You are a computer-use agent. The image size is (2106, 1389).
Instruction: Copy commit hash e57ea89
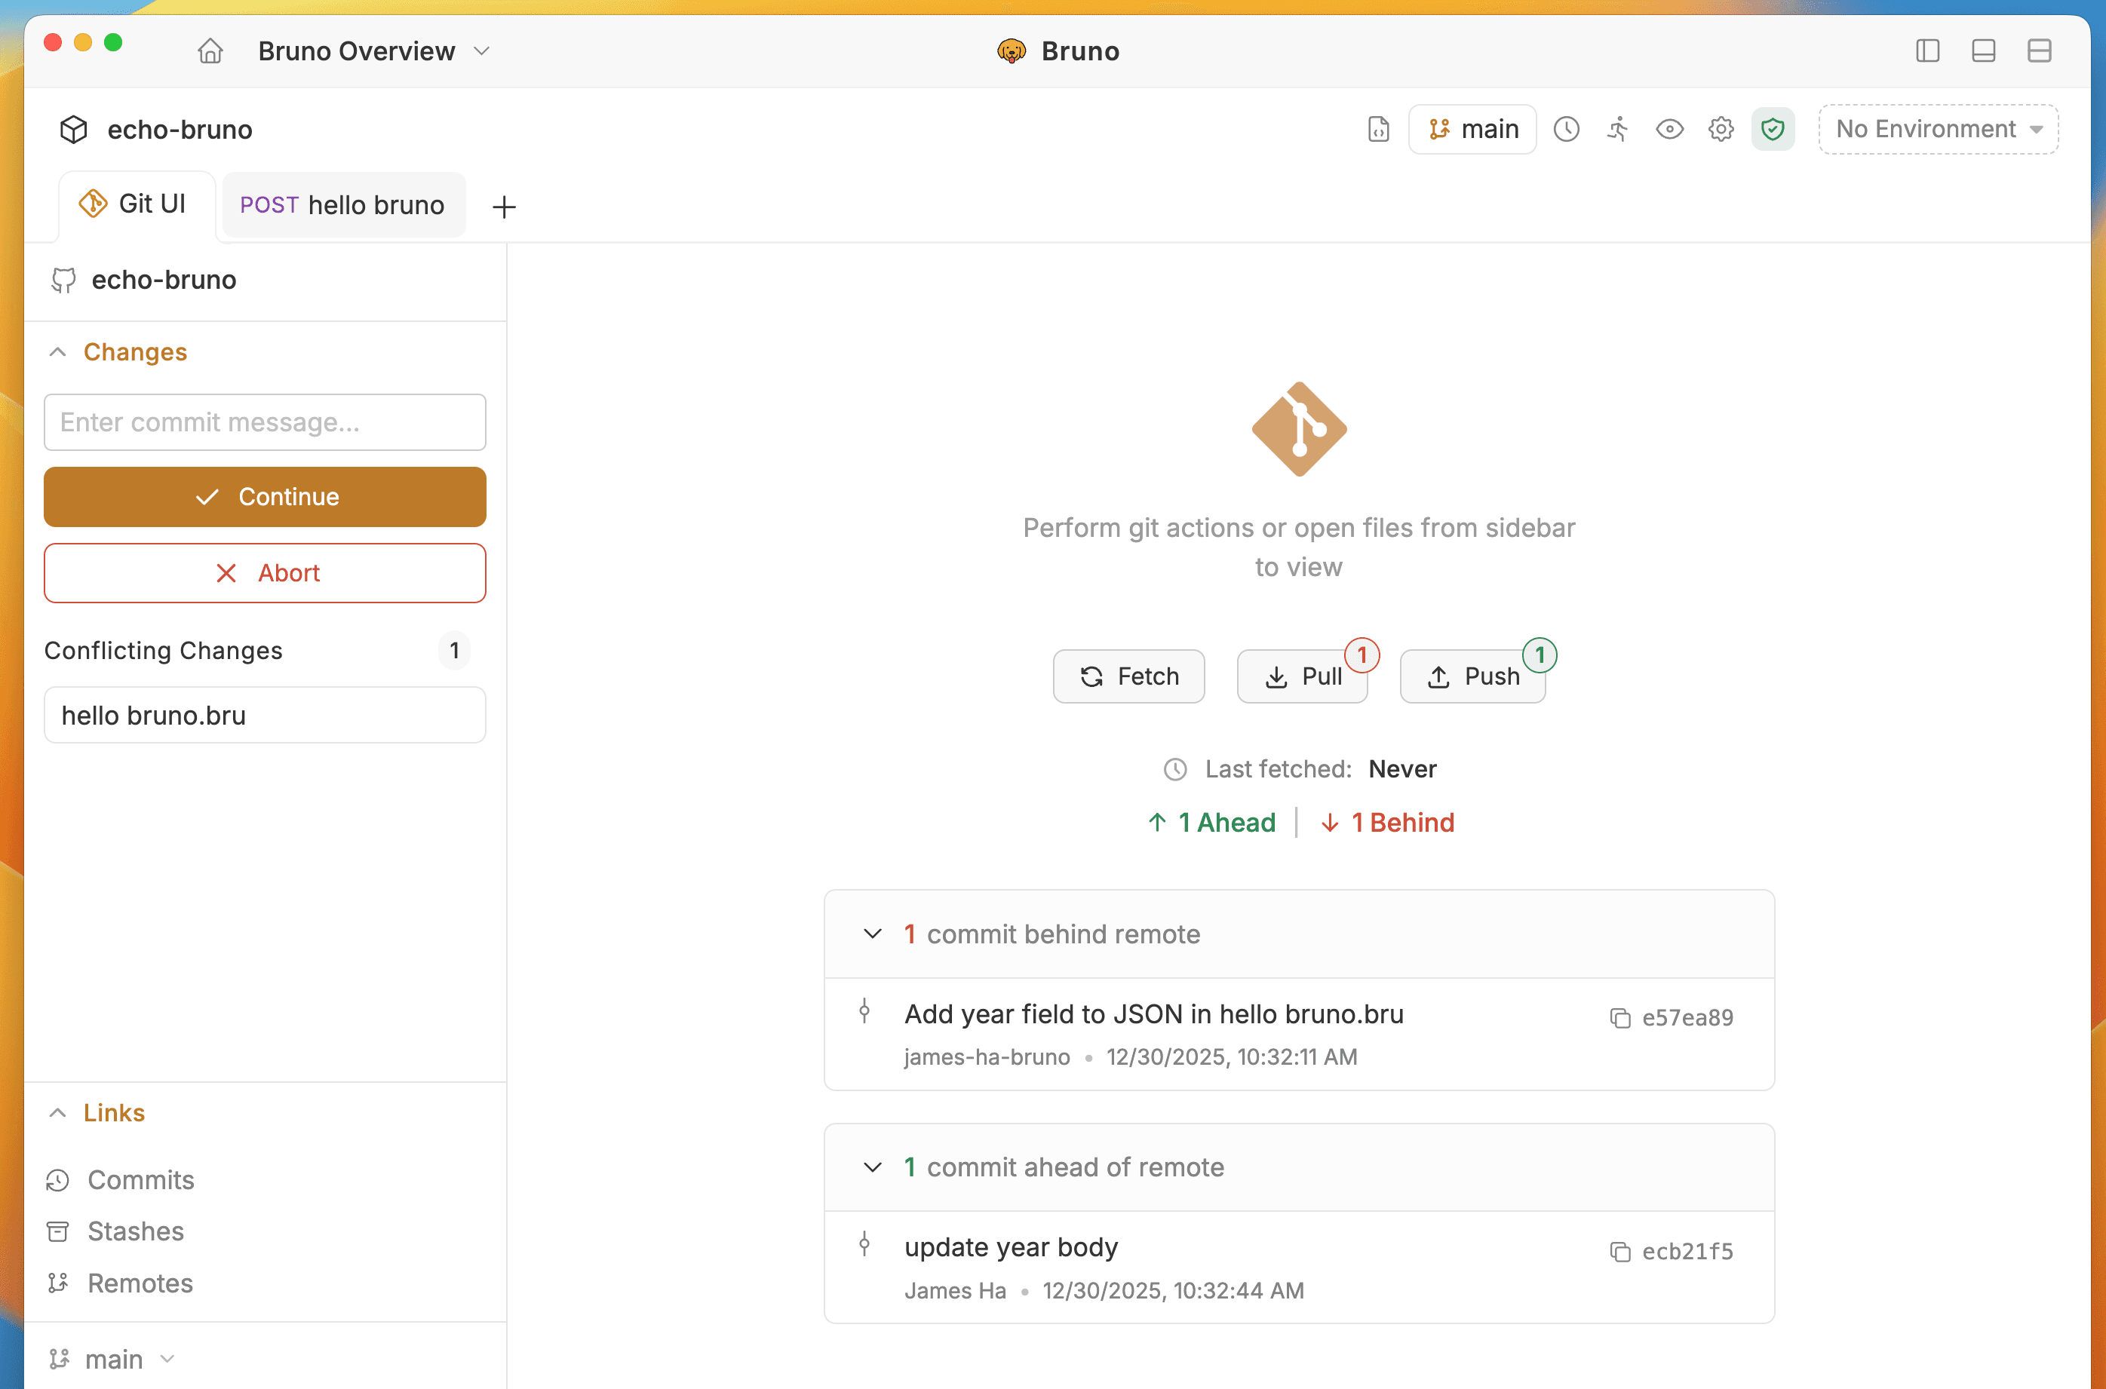[1619, 1018]
